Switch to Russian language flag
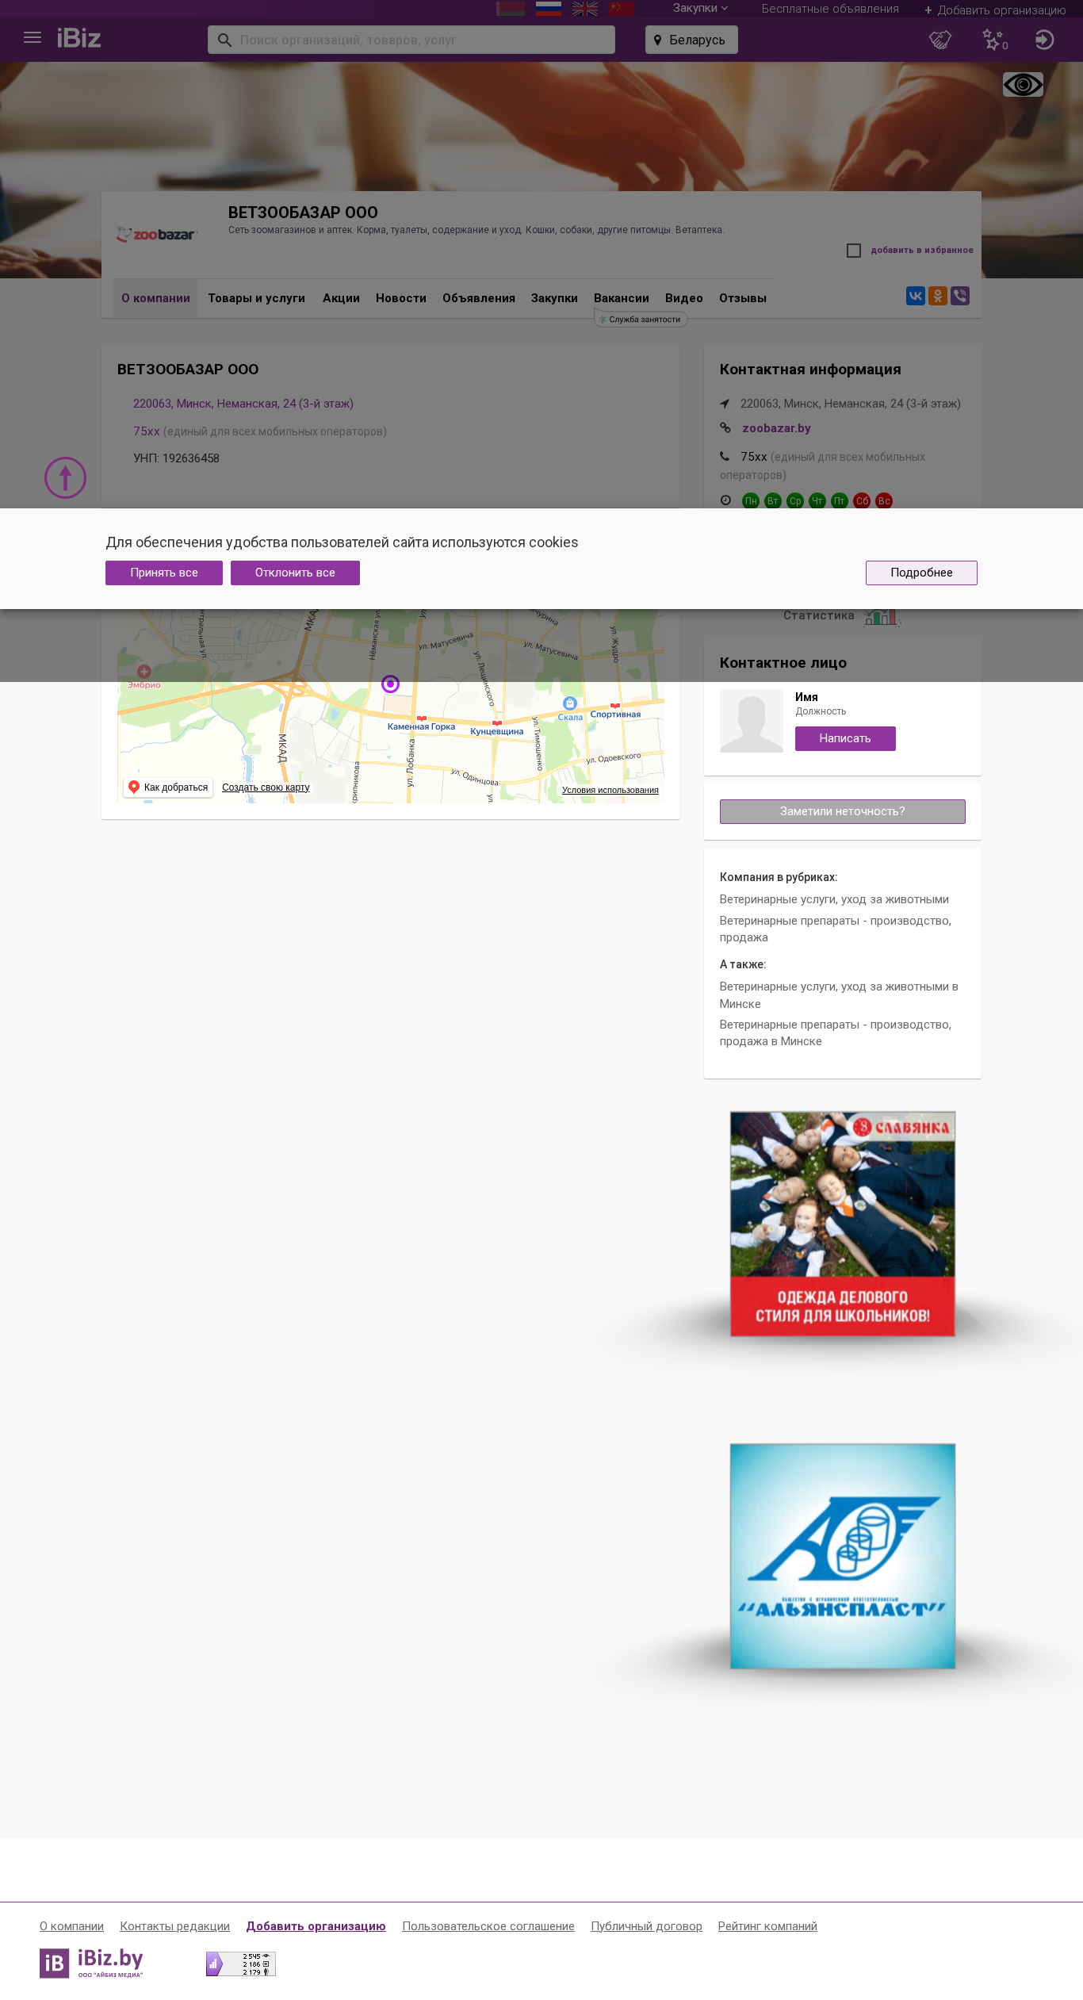 click(x=549, y=8)
